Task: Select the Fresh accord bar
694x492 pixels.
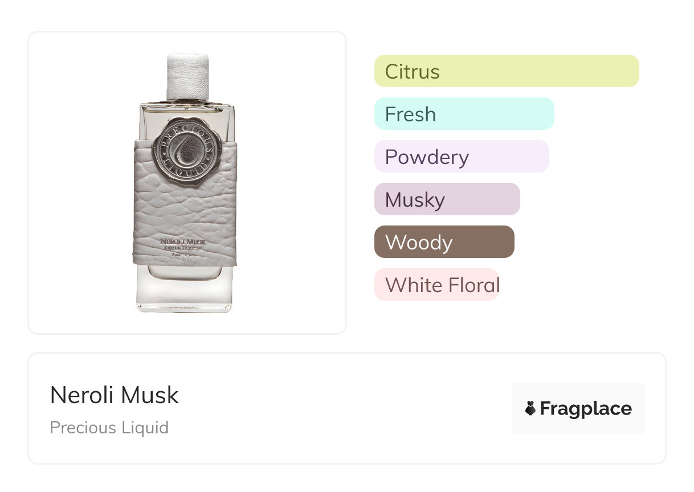Action: 464,114
